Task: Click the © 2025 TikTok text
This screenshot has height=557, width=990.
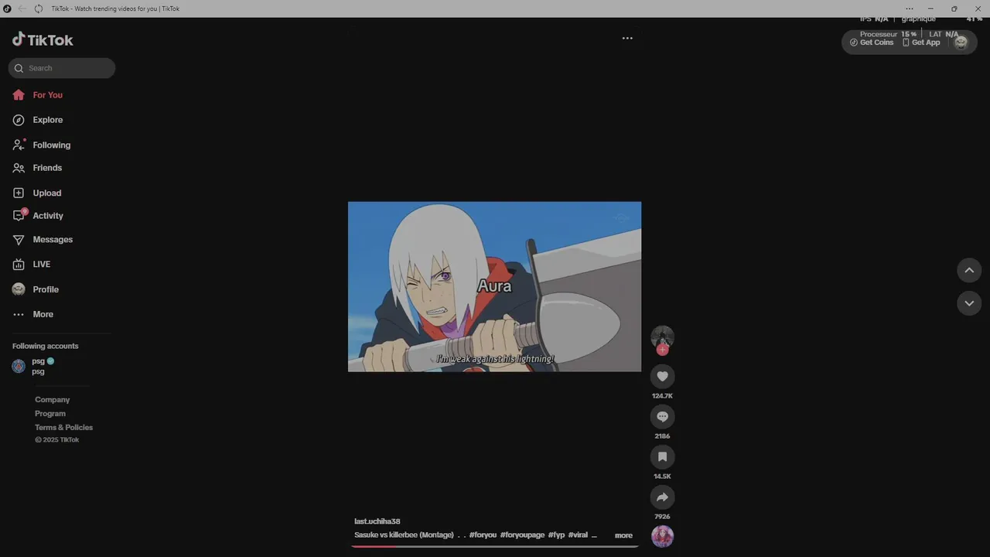Action: point(56,440)
